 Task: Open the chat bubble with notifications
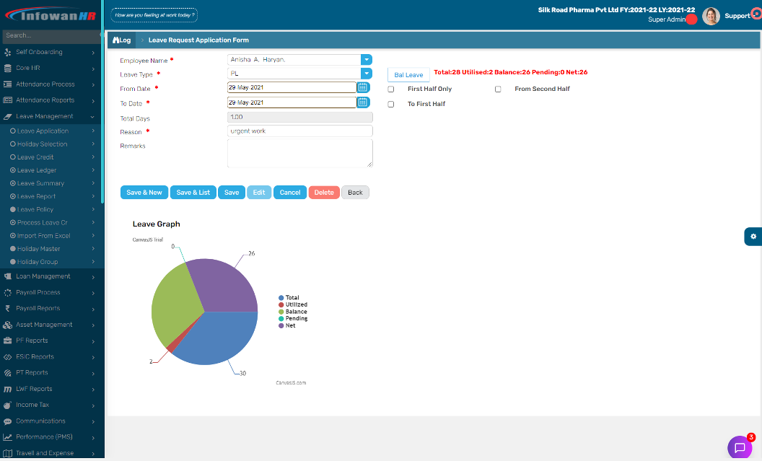click(x=739, y=447)
